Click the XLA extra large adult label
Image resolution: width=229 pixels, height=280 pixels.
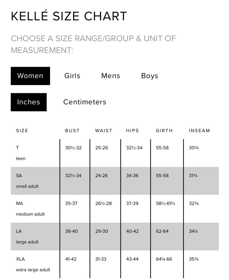[33, 264]
